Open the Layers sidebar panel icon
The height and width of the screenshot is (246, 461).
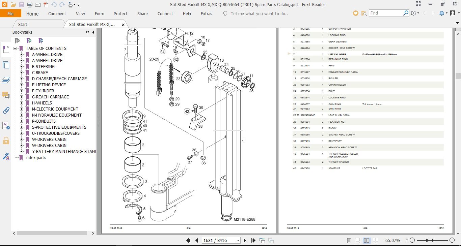(6, 80)
